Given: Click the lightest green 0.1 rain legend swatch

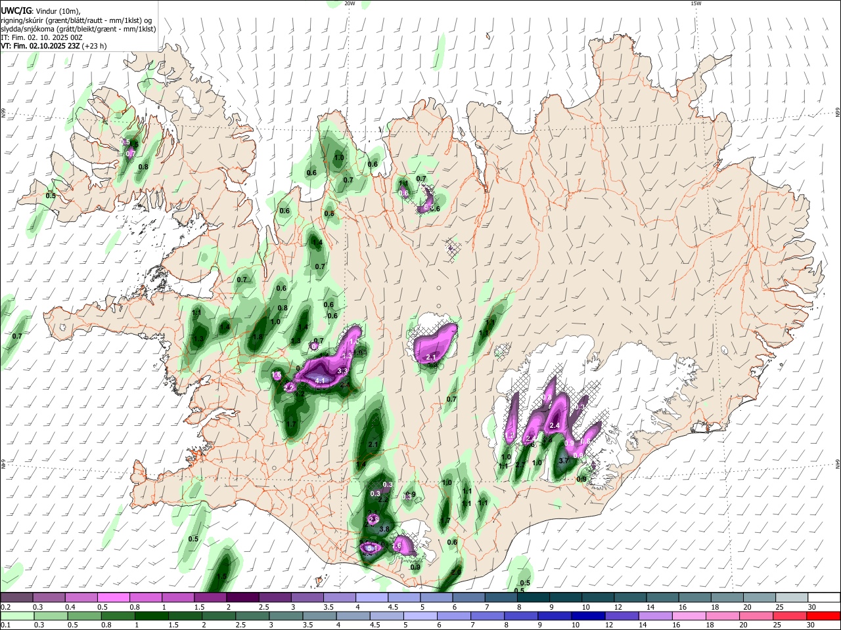Looking at the screenshot, I should pyautogui.click(x=16, y=616).
